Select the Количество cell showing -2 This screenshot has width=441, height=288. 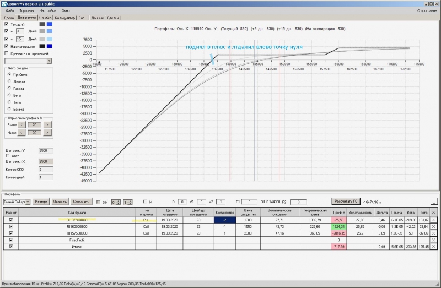pos(225,220)
